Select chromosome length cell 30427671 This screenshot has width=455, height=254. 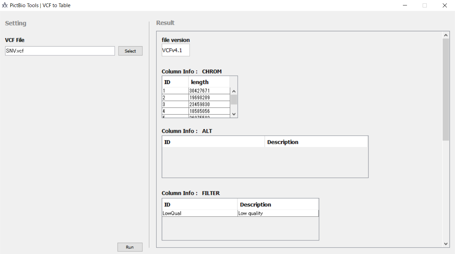[x=209, y=91]
